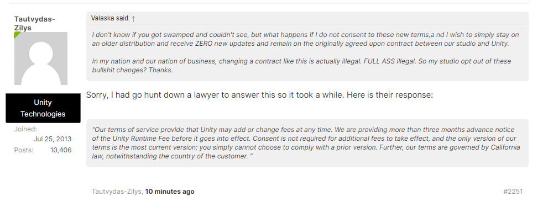Open the default silhouette avatar of Tautvydas-Zilys
548x207 pixels.
tap(41, 59)
